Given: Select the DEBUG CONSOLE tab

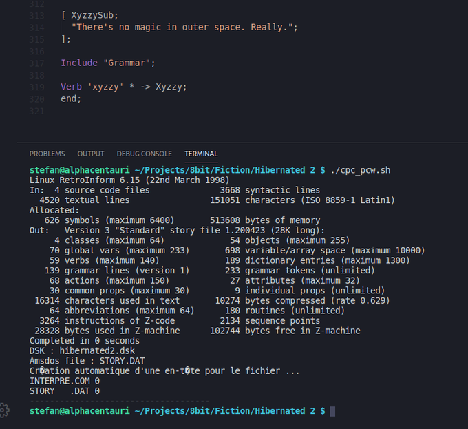Looking at the screenshot, I should (144, 154).
